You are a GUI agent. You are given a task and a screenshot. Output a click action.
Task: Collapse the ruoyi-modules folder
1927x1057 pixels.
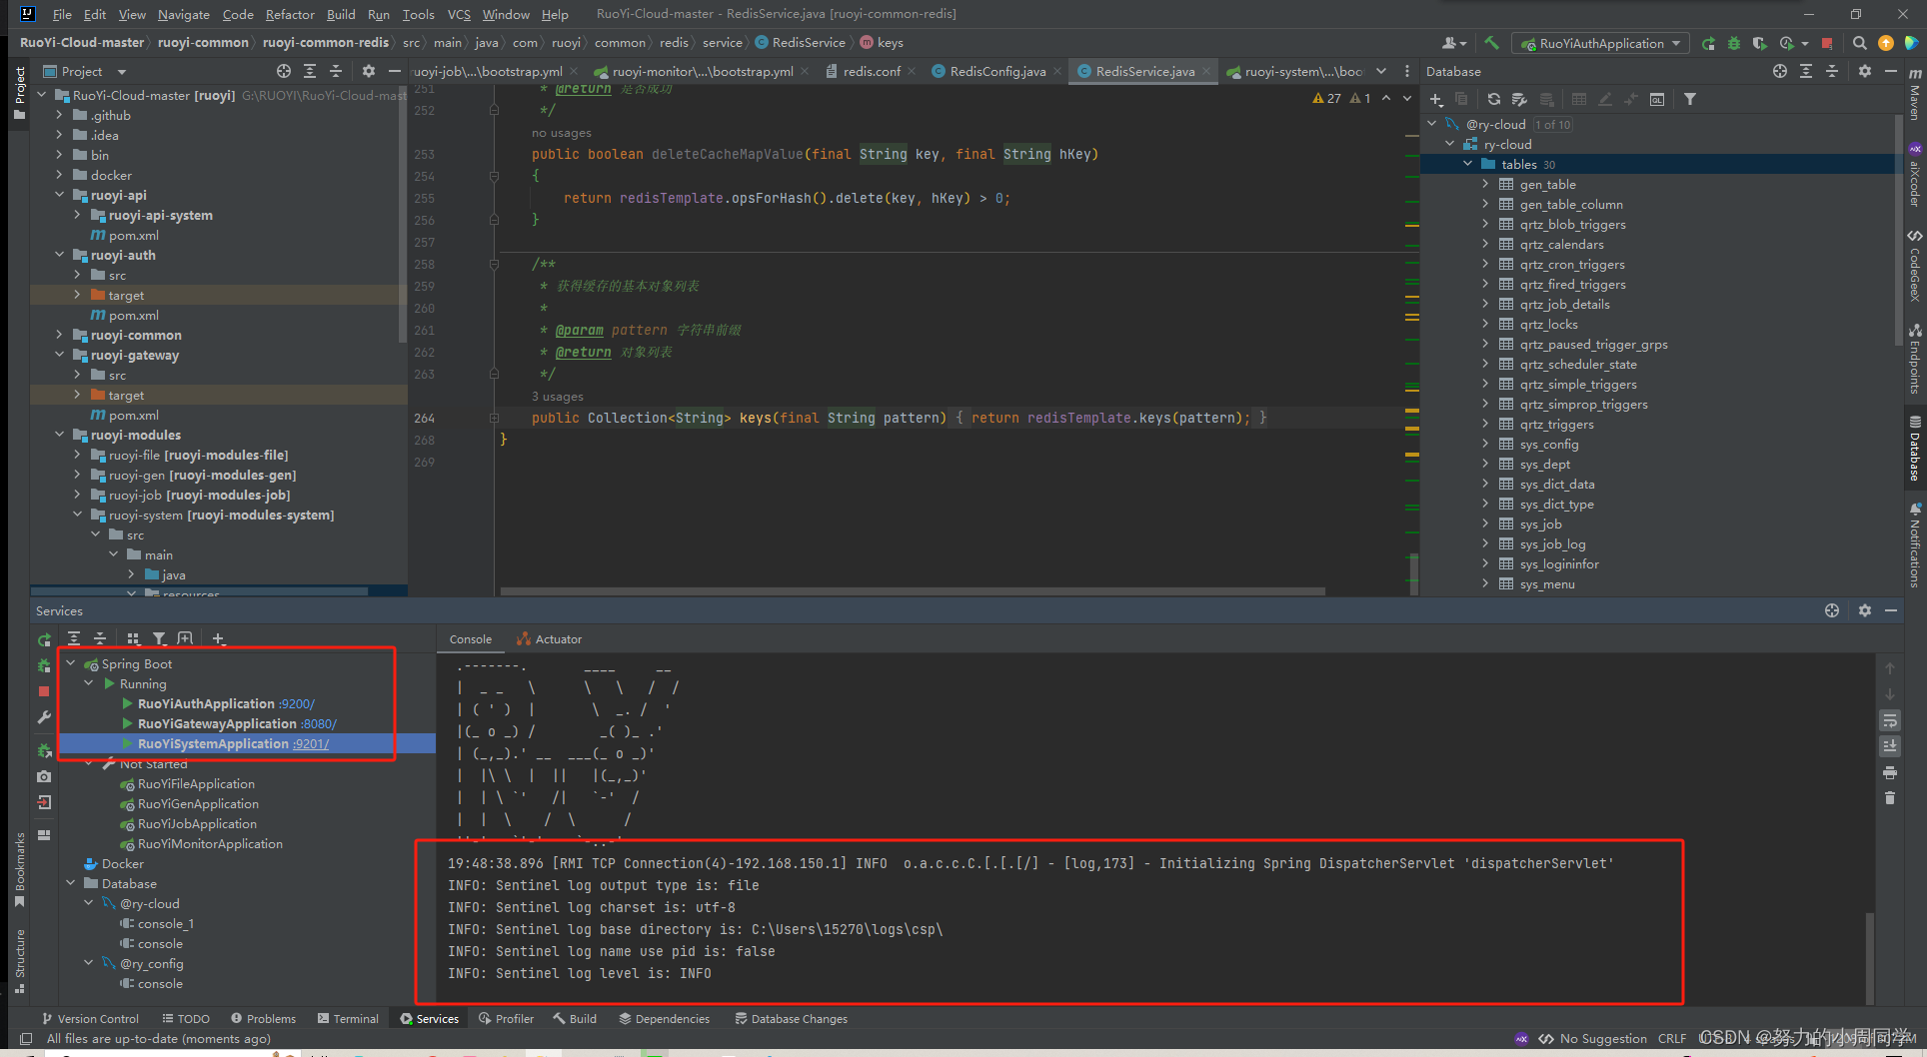[60, 435]
